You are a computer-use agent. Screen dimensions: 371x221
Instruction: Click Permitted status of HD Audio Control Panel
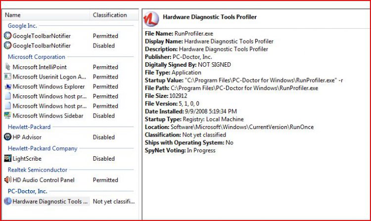click(x=105, y=180)
